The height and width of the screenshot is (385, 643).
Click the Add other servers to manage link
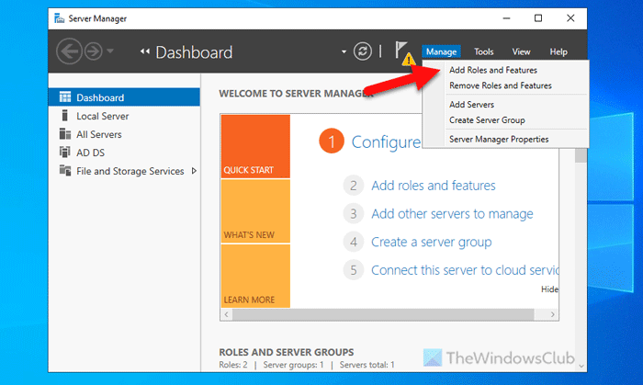pos(452,214)
